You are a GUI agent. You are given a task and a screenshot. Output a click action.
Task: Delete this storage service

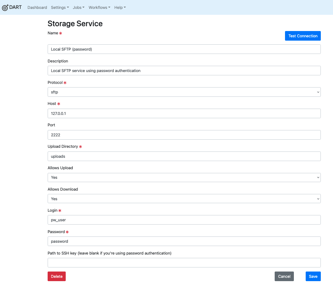(56, 276)
